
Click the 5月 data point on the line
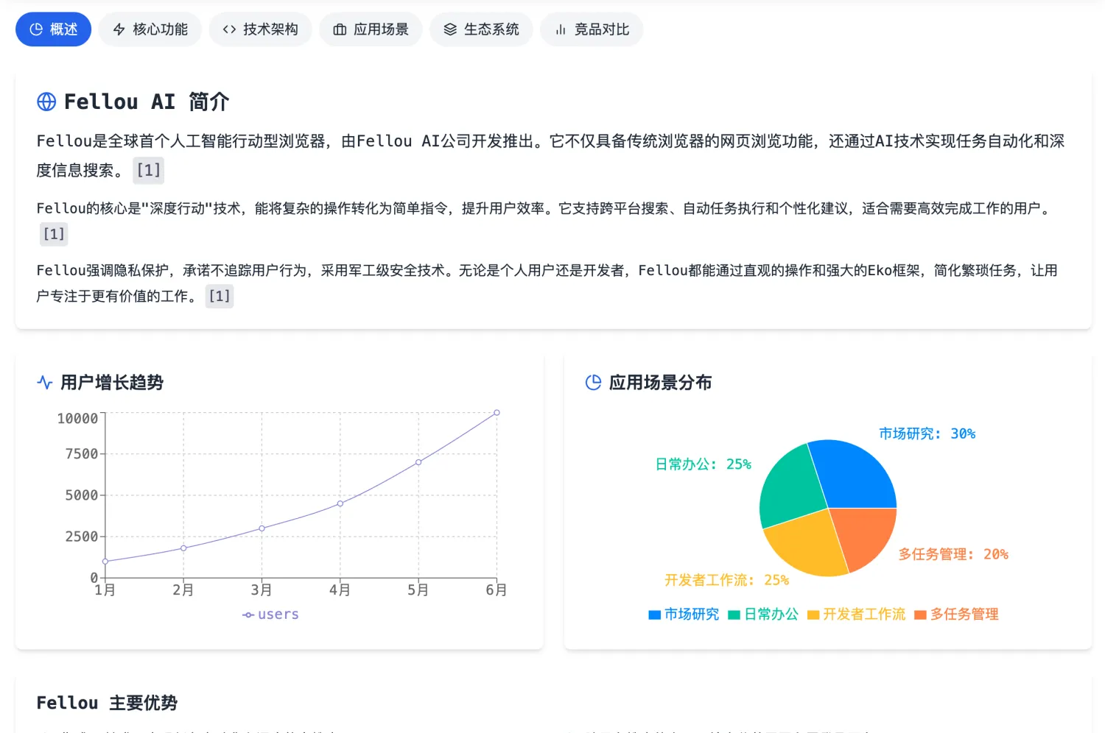tap(418, 462)
